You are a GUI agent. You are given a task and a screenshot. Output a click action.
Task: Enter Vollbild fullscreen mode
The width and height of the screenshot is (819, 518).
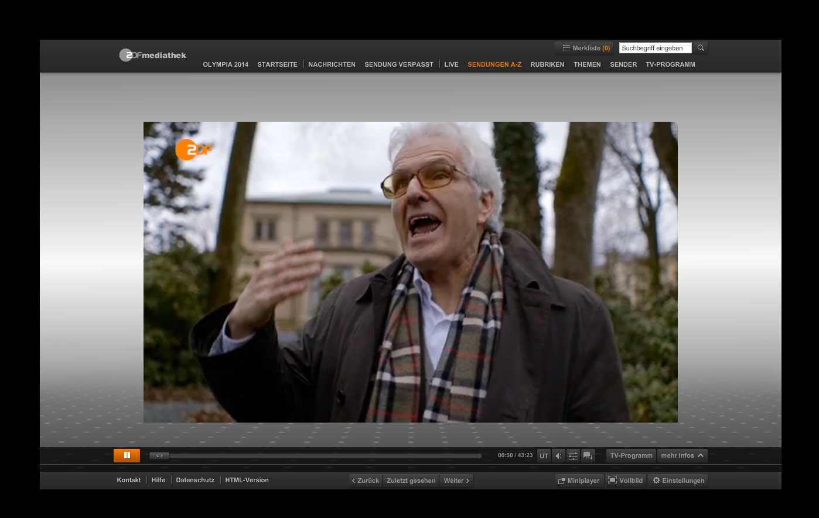(x=625, y=481)
